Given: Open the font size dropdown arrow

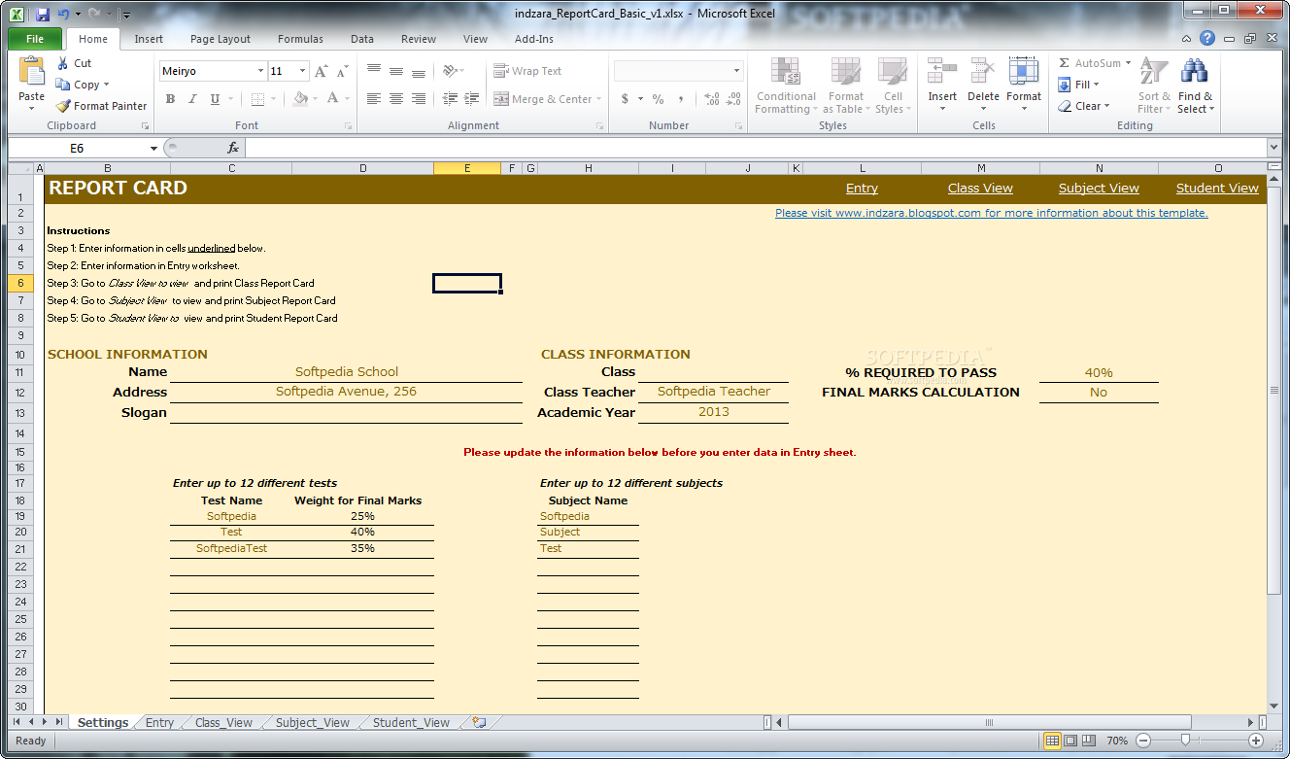Looking at the screenshot, I should [303, 71].
